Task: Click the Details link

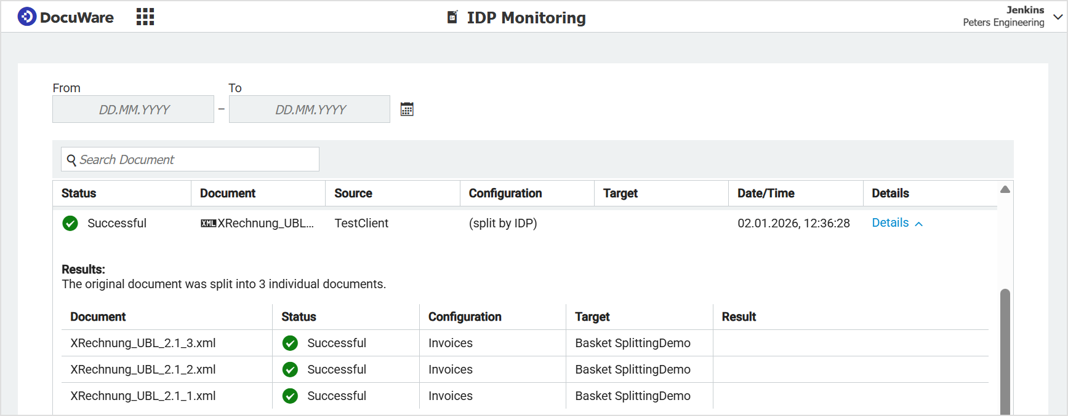Action: (890, 223)
